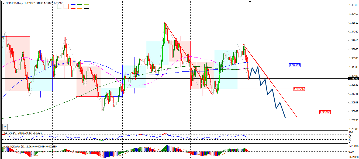This screenshot has height=159, width=359.
Task: Select the green square legend box
Action: pyautogui.click(x=60, y=6)
